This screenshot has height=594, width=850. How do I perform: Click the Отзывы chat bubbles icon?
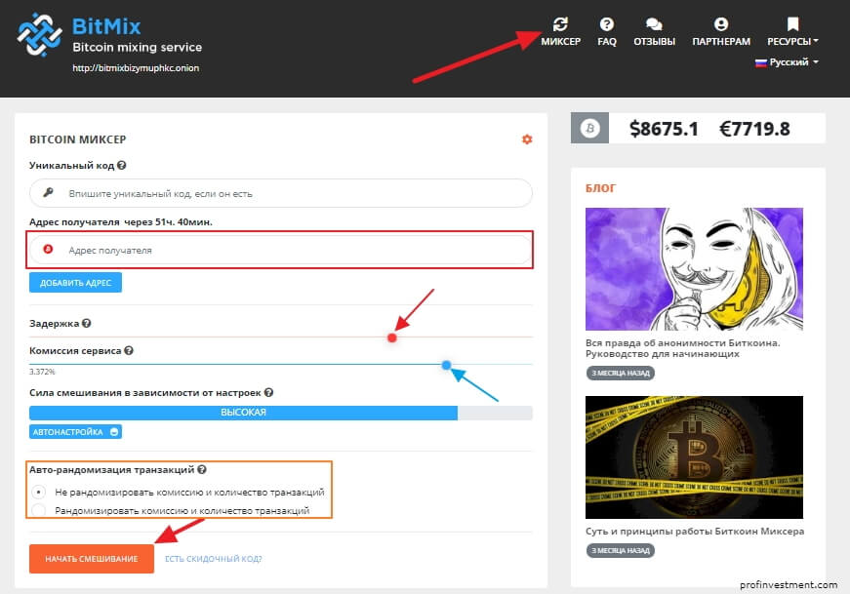[654, 24]
